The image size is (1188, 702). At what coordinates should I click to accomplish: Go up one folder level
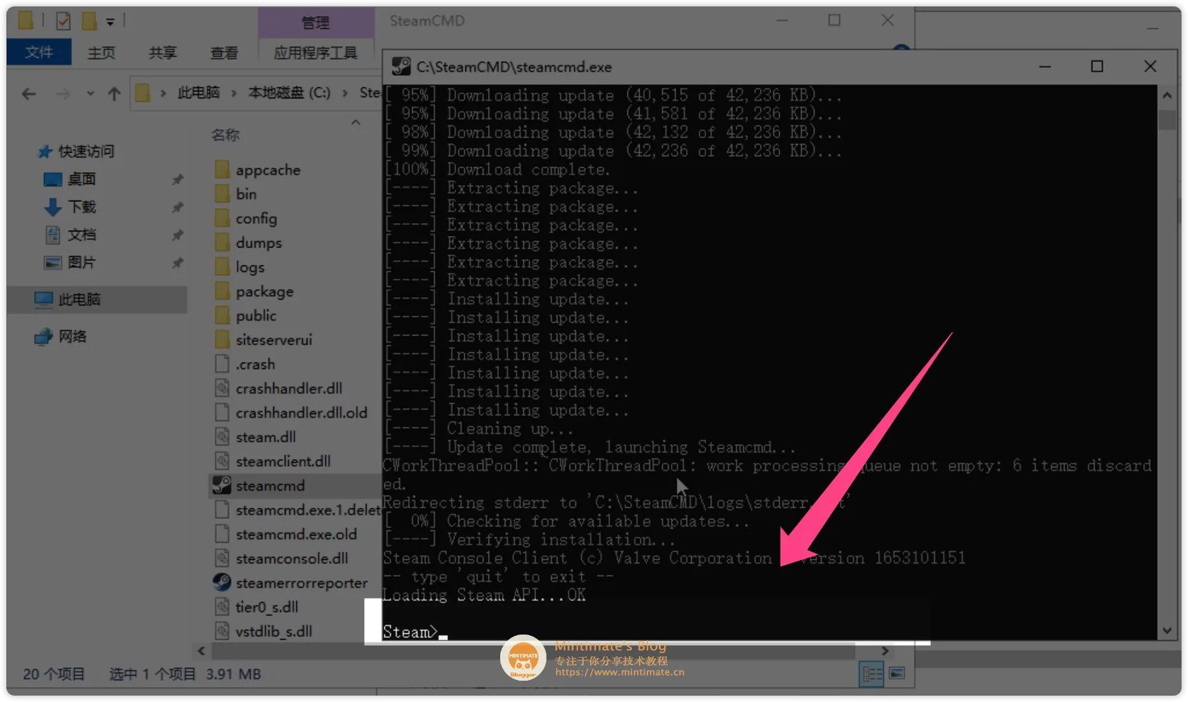[x=114, y=94]
